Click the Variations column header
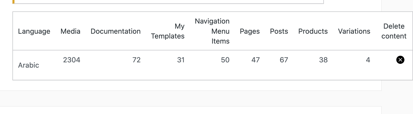Screen dimensions: 413x114 [354, 31]
